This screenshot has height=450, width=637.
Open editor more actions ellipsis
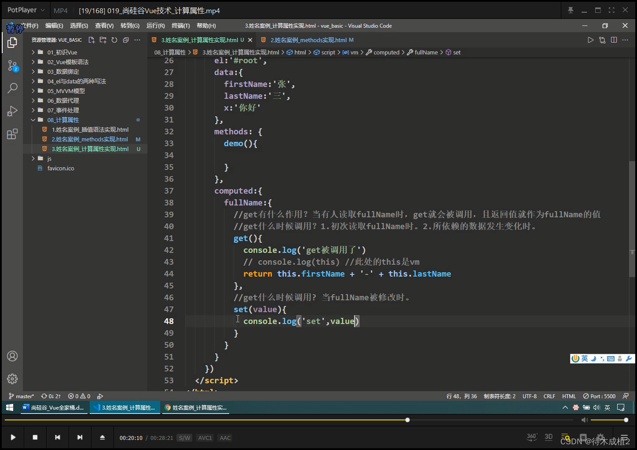pos(625,40)
